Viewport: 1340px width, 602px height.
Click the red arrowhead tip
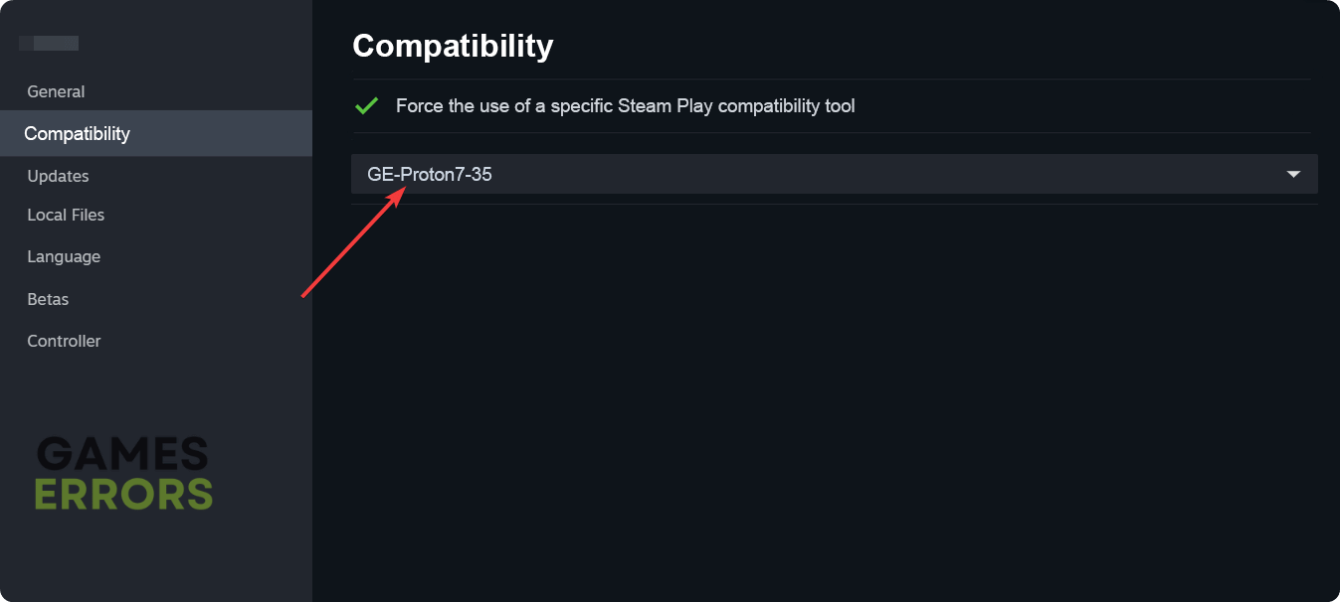coord(401,188)
